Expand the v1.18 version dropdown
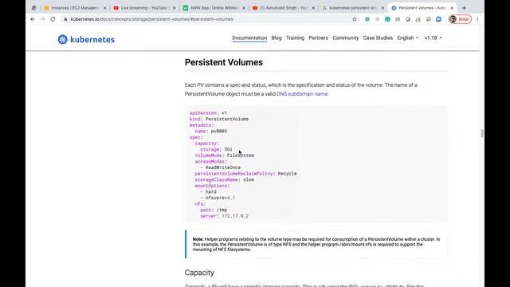Image resolution: width=510 pixels, height=287 pixels. [433, 37]
